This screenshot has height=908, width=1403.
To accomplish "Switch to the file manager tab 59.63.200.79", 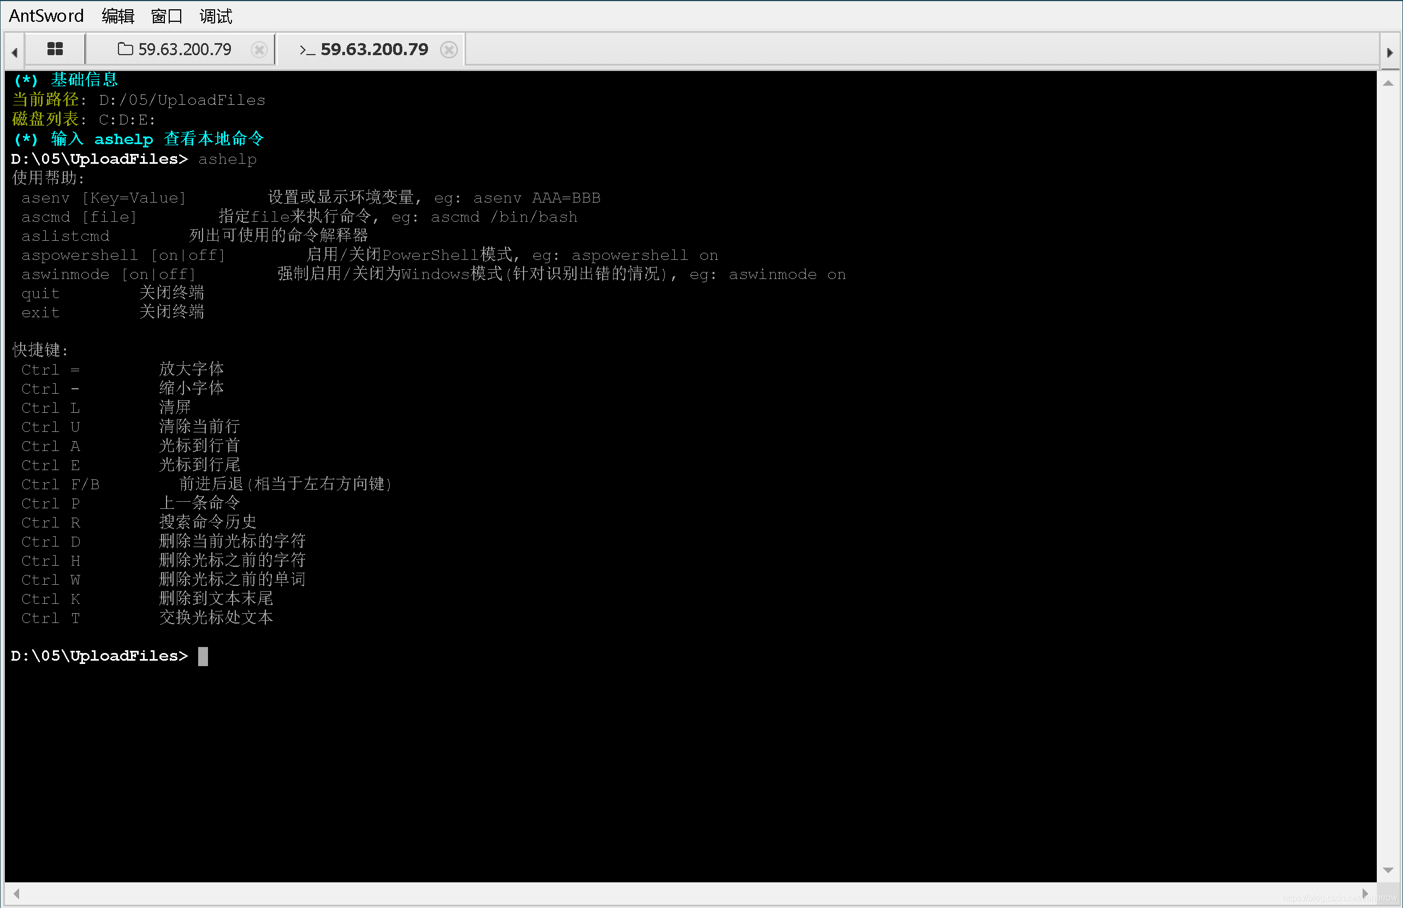I will (181, 50).
